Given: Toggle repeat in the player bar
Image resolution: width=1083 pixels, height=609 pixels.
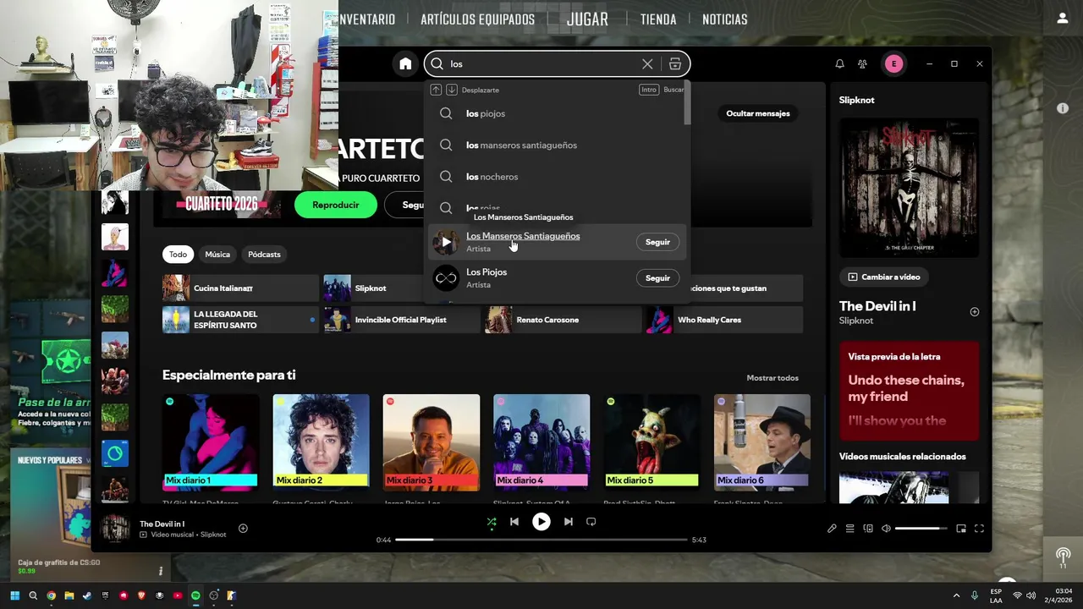Looking at the screenshot, I should 591,522.
